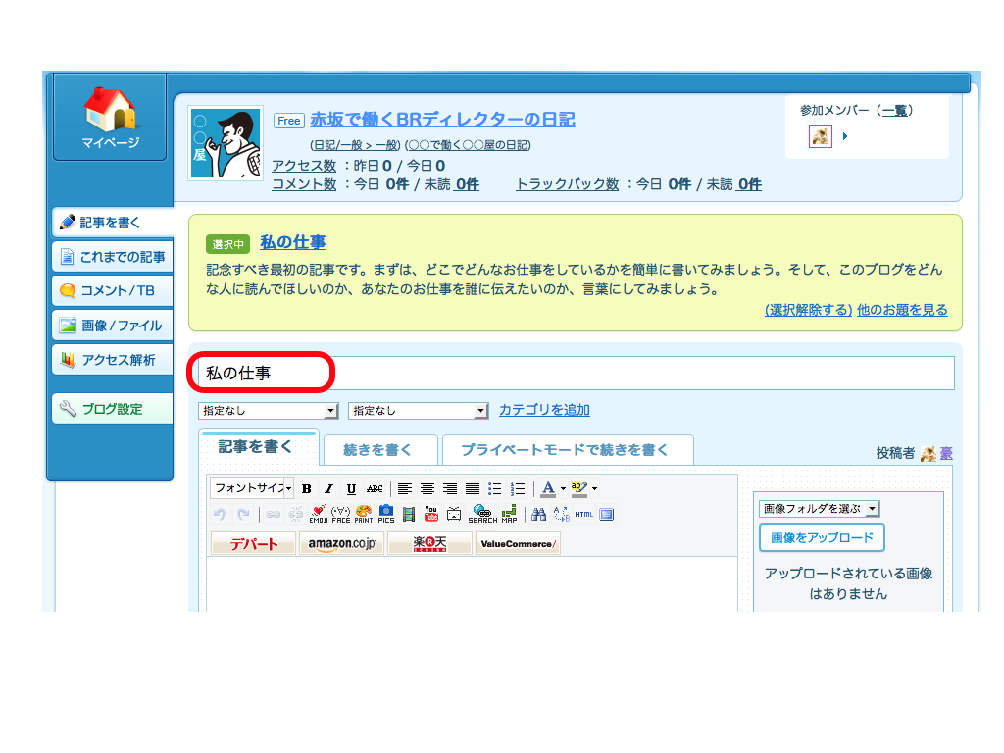Open 画像フォルダを選ぶ dropdown
This screenshot has width=1004, height=753.
pyautogui.click(x=820, y=509)
